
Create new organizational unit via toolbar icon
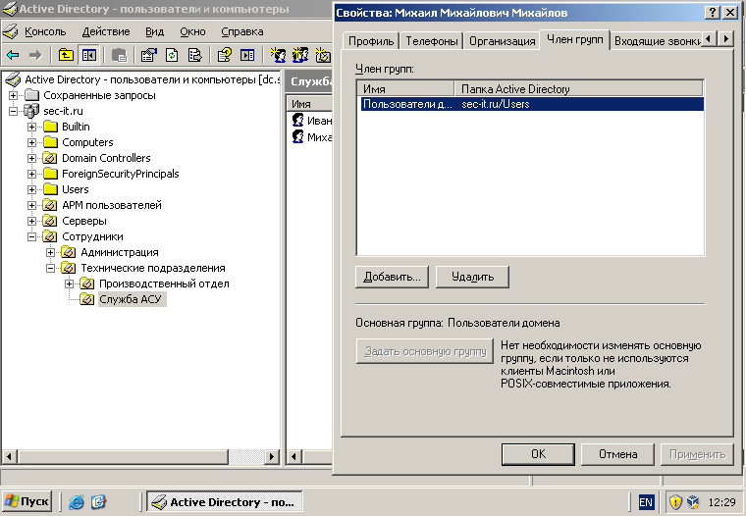coord(323,55)
